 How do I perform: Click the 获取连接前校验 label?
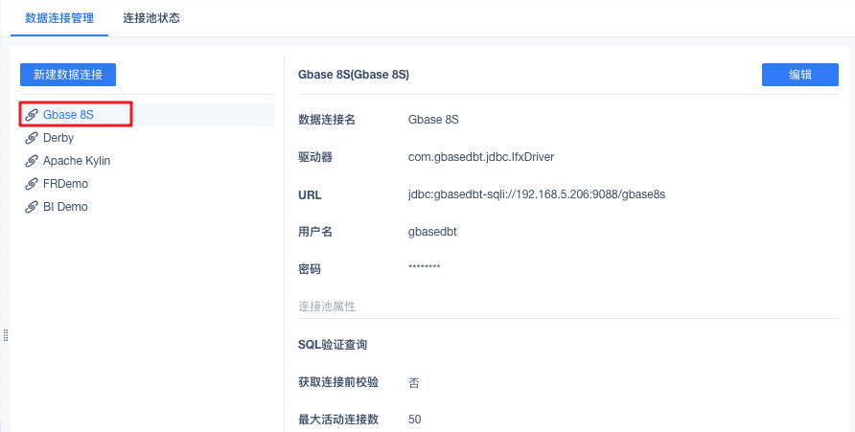338,382
